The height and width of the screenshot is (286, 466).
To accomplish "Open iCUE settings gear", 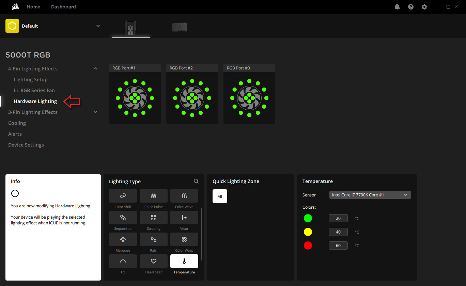I will click(424, 7).
